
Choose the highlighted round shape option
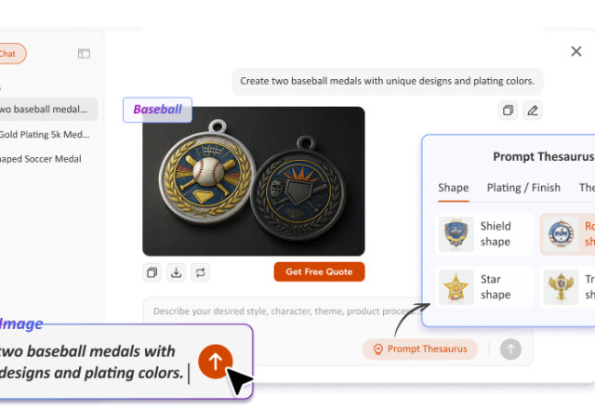[568, 234]
